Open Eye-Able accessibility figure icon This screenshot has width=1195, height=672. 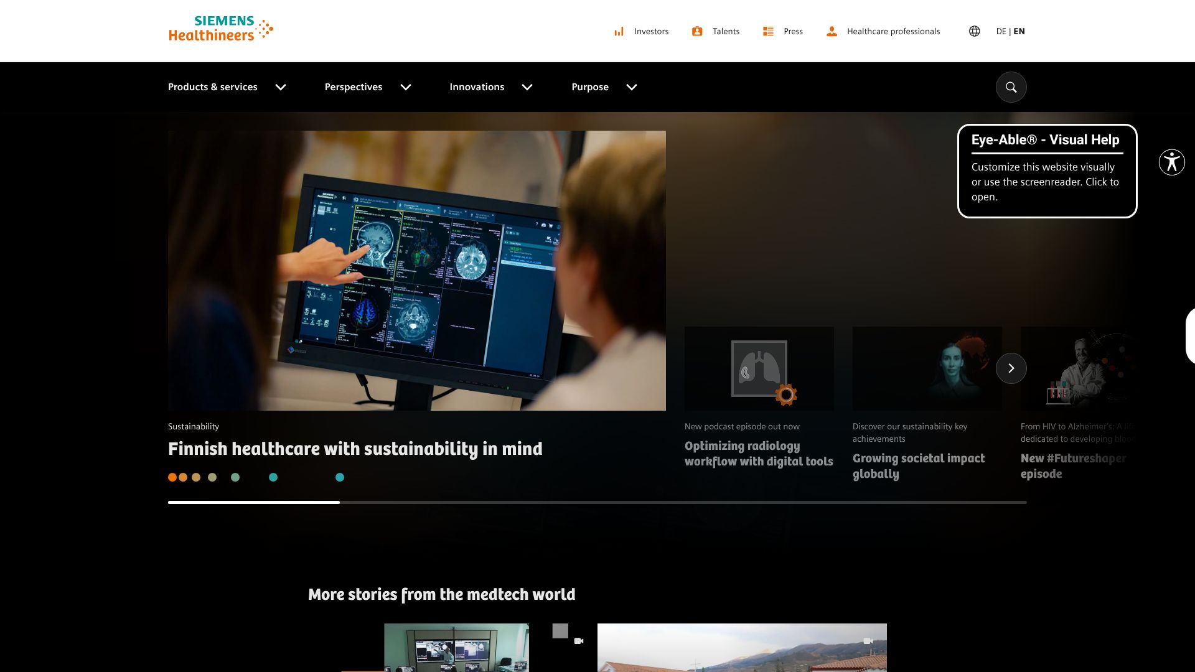(1171, 162)
